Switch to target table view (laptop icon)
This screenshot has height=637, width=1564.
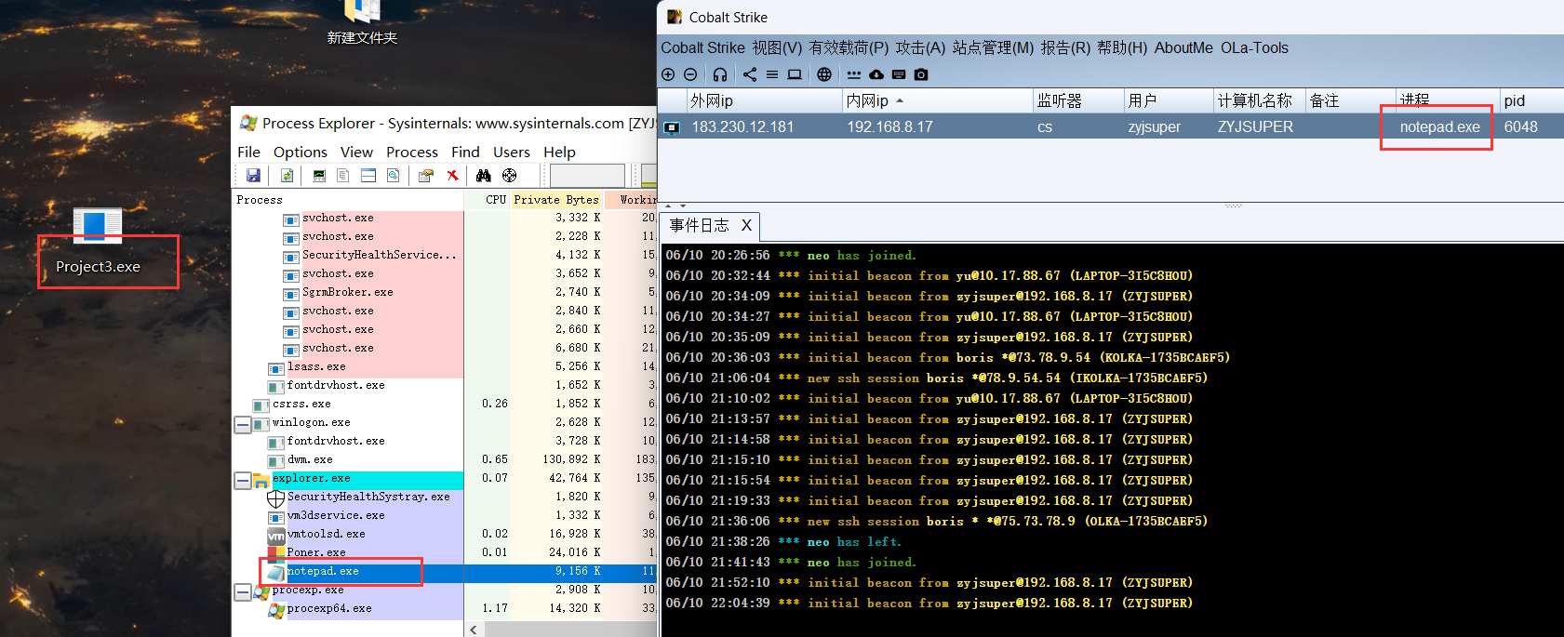tap(795, 74)
